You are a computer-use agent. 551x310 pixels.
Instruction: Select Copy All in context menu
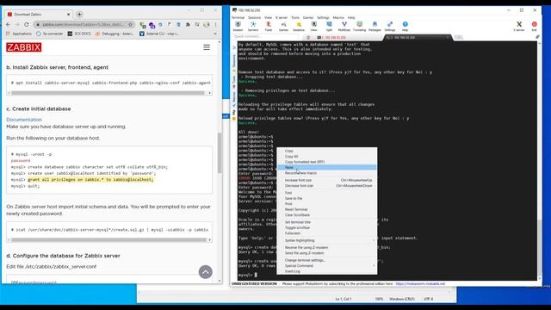[x=327, y=157]
